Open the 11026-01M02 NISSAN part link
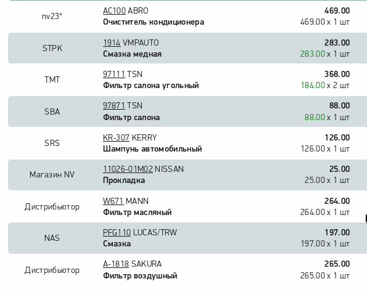Screen dimensions: 367x292 [128, 169]
